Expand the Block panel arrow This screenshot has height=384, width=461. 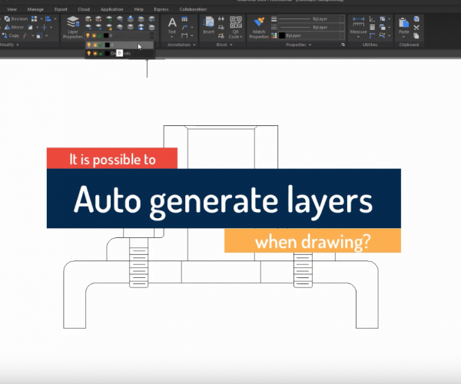[231, 45]
